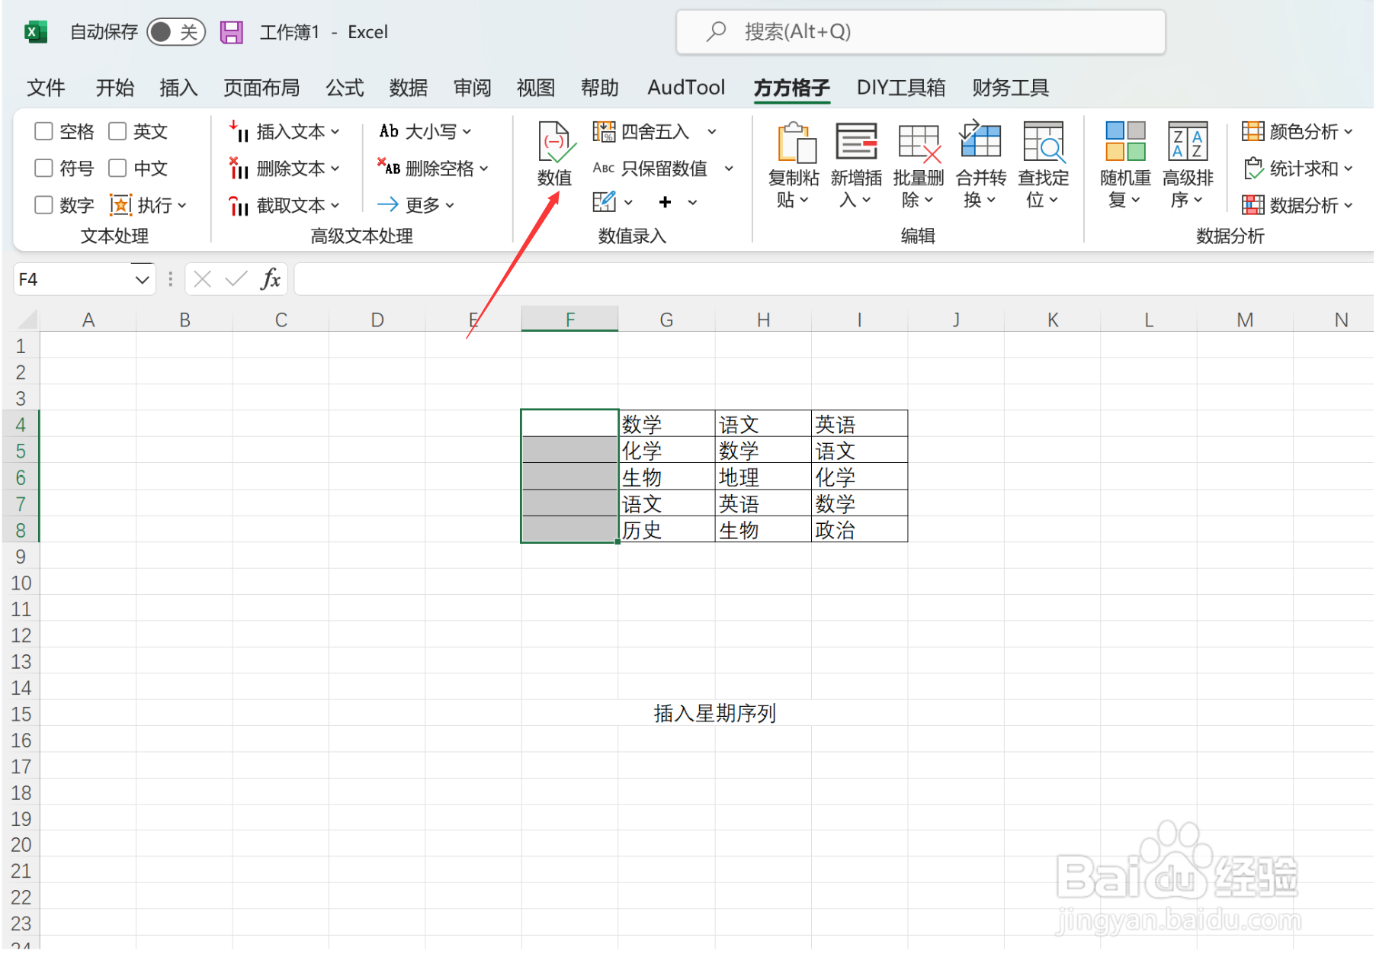Select row 15 header
Screen dimensions: 1376x967
click(21, 714)
